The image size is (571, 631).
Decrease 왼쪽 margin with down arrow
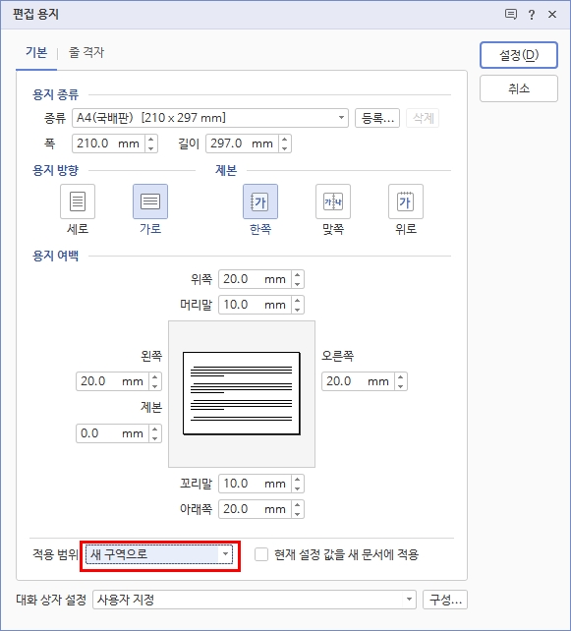coord(155,386)
